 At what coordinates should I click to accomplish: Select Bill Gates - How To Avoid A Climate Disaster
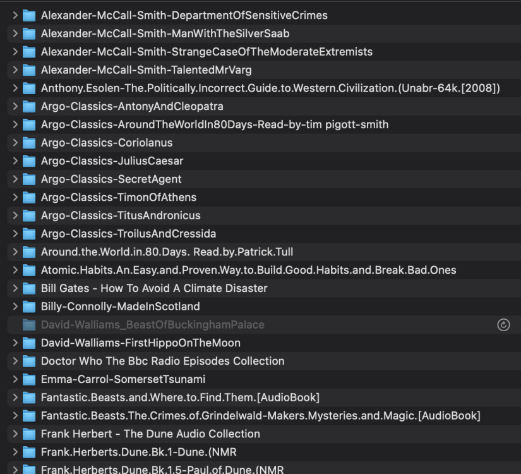click(x=154, y=288)
